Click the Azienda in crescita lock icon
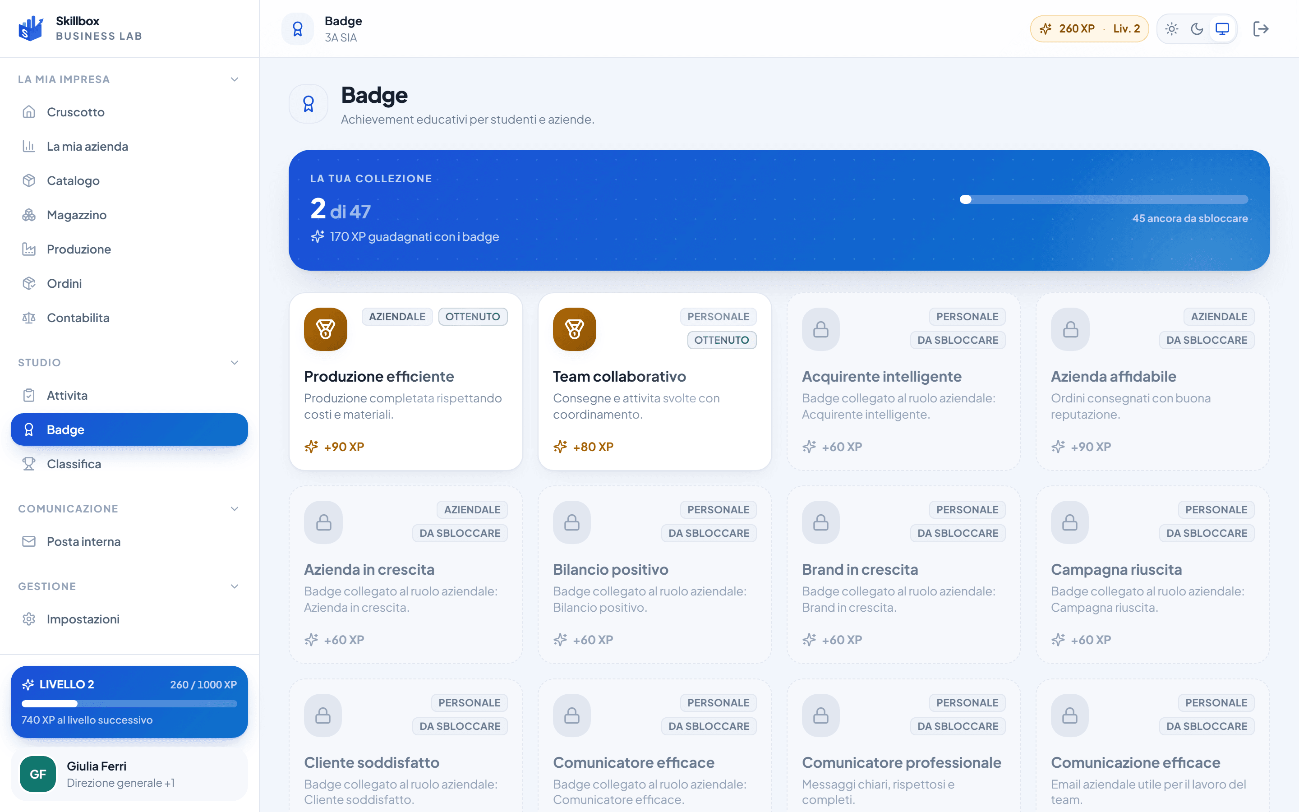Viewport: 1299px width, 812px height. coord(323,522)
